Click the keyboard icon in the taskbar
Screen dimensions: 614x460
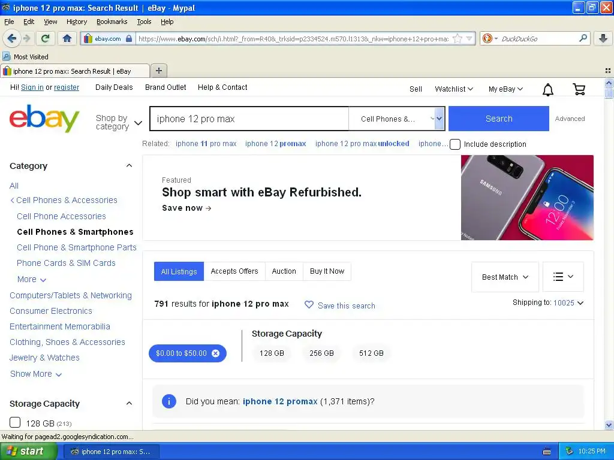[547, 452]
